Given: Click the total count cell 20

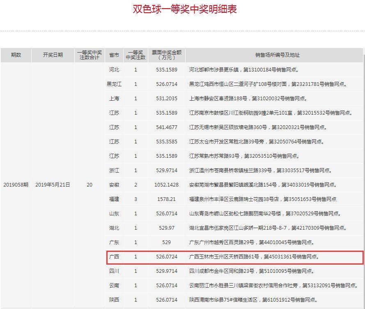Looking at the screenshot, I should [90, 185].
